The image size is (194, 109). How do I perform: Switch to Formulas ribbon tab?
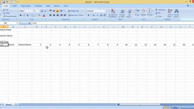click(x=38, y=6)
